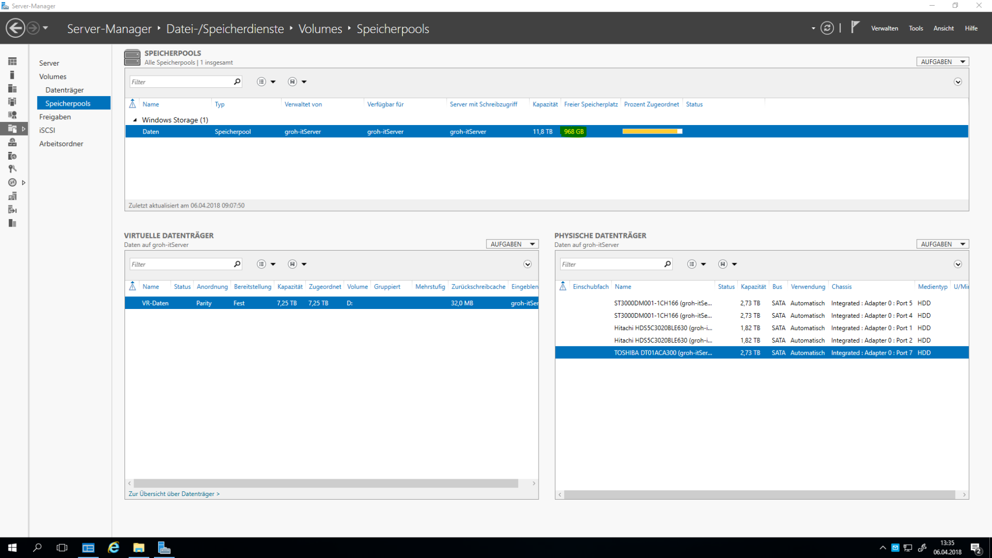Click the refresh icon in header
992x558 pixels.
pyautogui.click(x=826, y=28)
